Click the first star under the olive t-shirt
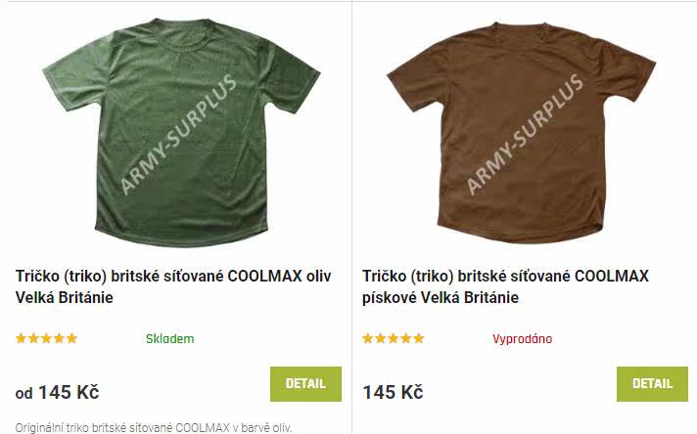The width and height of the screenshot is (697, 434). click(21, 338)
